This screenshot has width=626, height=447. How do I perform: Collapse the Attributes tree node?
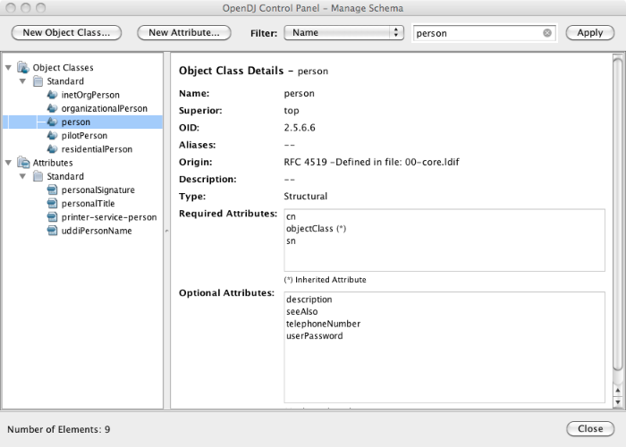[x=8, y=163]
